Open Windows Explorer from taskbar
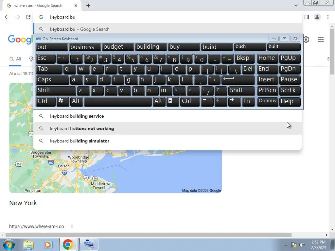Image resolution: width=335 pixels, height=251 pixels. (28, 244)
